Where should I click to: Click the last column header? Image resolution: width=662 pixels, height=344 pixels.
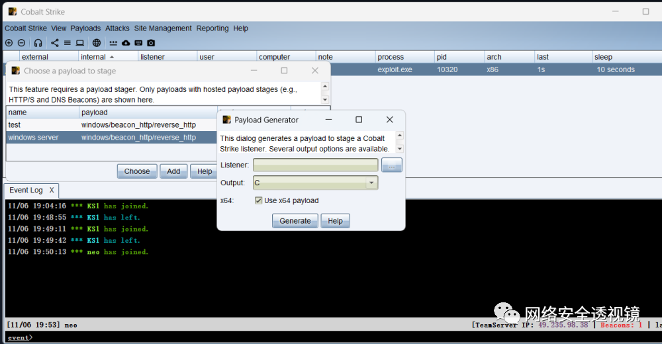coord(563,56)
